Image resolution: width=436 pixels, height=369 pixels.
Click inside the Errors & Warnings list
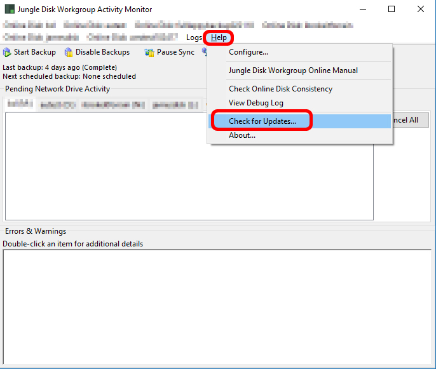217,307
